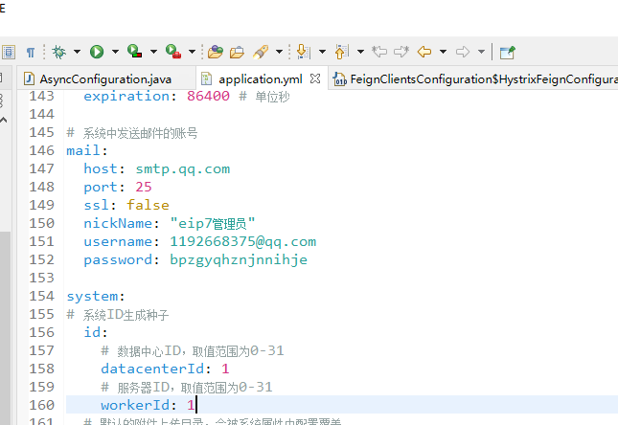Click the Forward navigation arrow
The width and height of the screenshot is (618, 425).
point(463,52)
